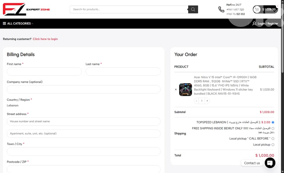
Task: Choose Local pickup CALL BEFORE option
Action: (x=273, y=139)
